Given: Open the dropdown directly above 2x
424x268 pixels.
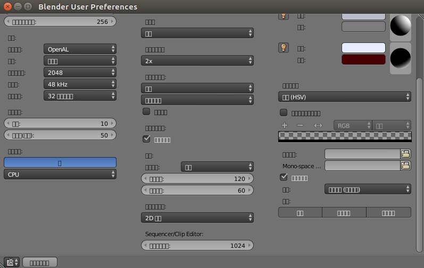Looking at the screenshot, I should coord(197,33).
